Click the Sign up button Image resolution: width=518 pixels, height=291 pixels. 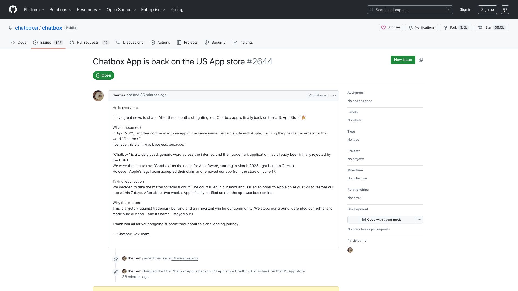click(x=487, y=10)
